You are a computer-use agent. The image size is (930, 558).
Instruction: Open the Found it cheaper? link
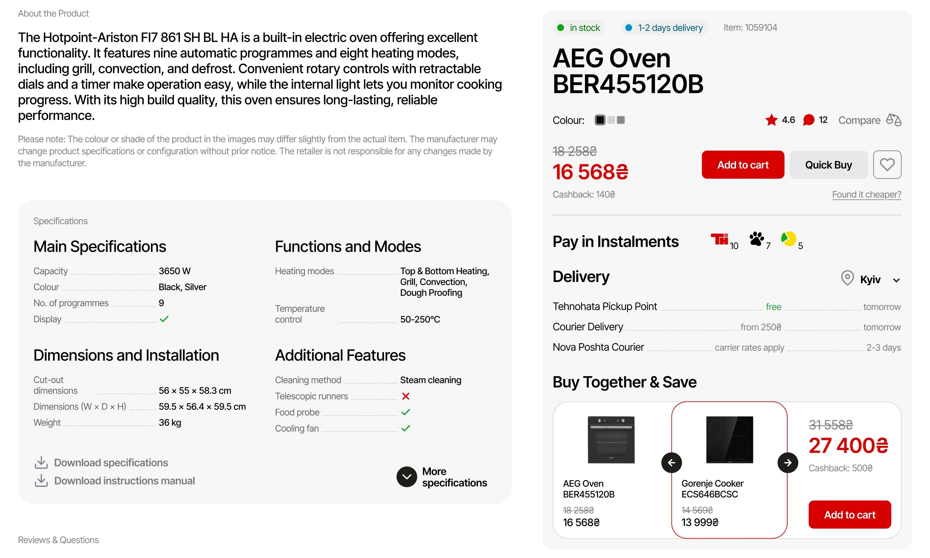click(x=866, y=194)
